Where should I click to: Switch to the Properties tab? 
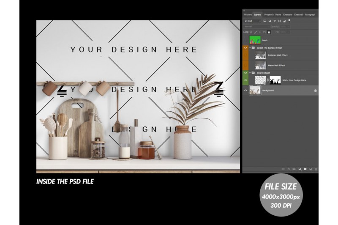pos(269,15)
